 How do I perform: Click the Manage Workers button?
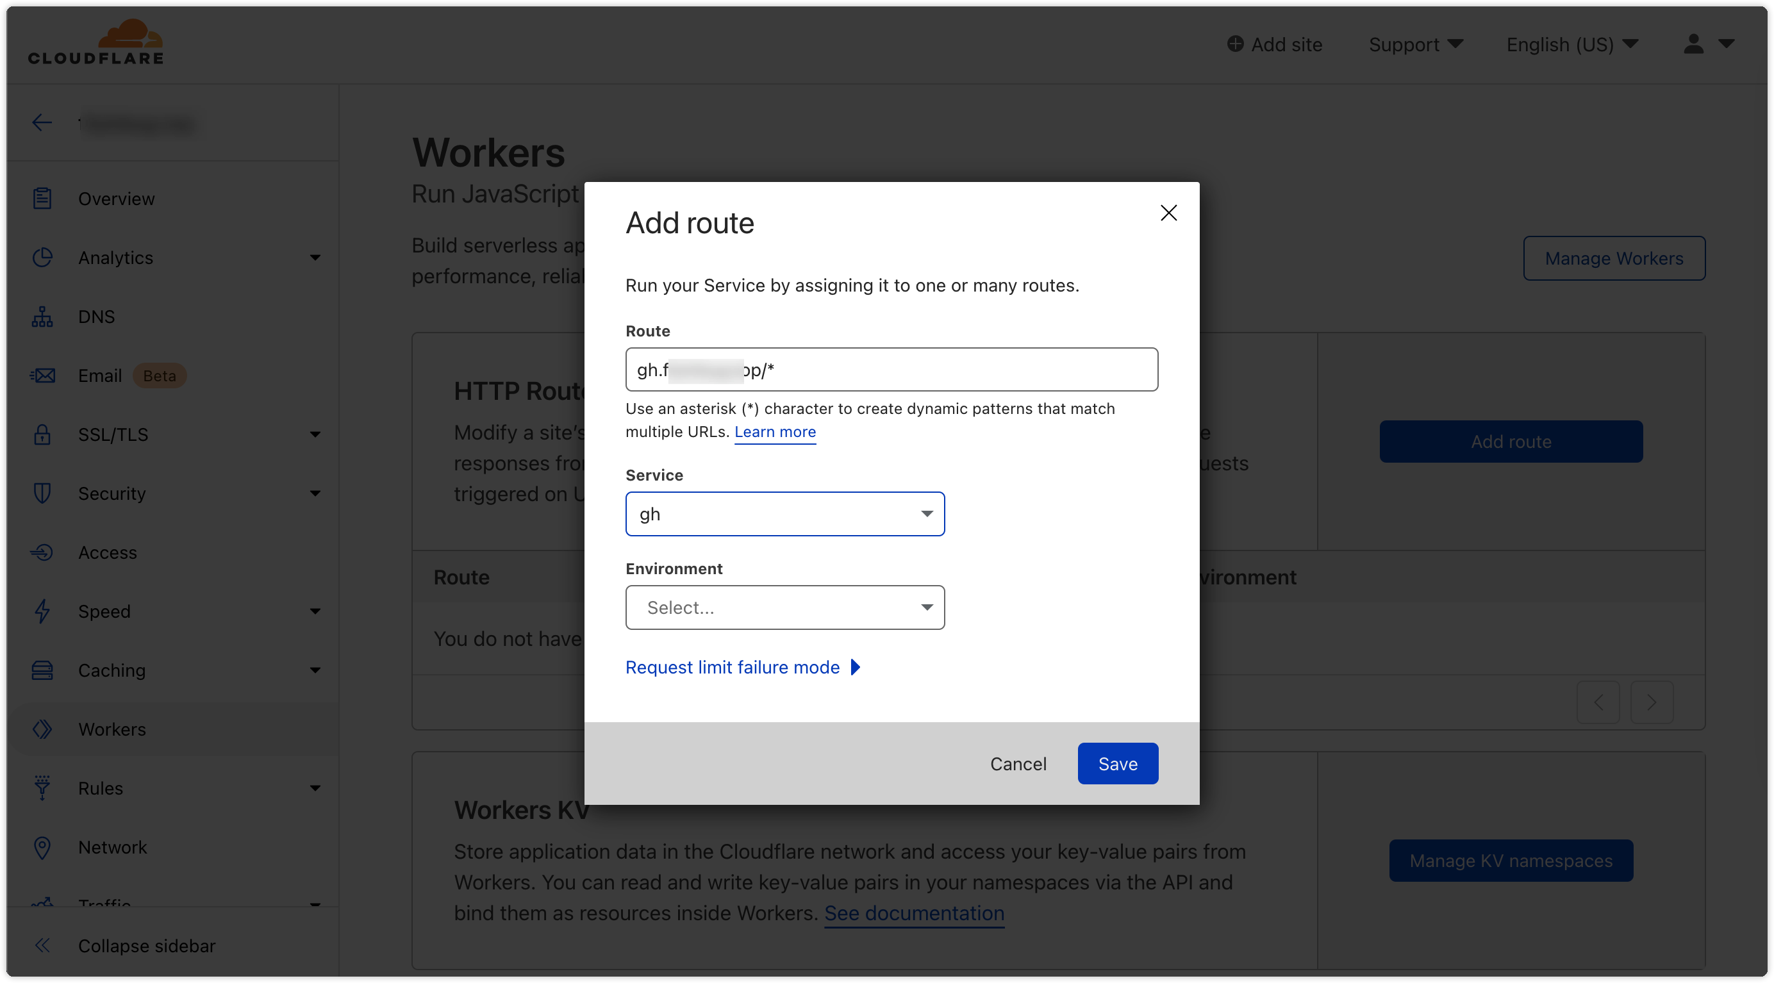point(1614,258)
